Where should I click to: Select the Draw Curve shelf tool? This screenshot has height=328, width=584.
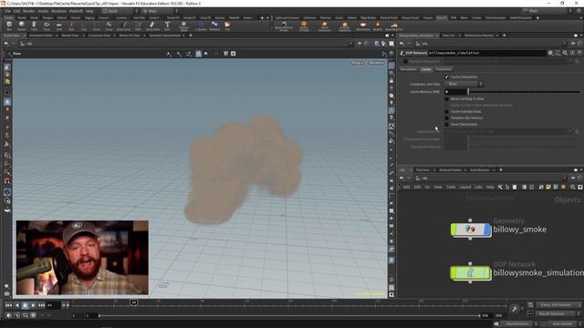(124, 26)
